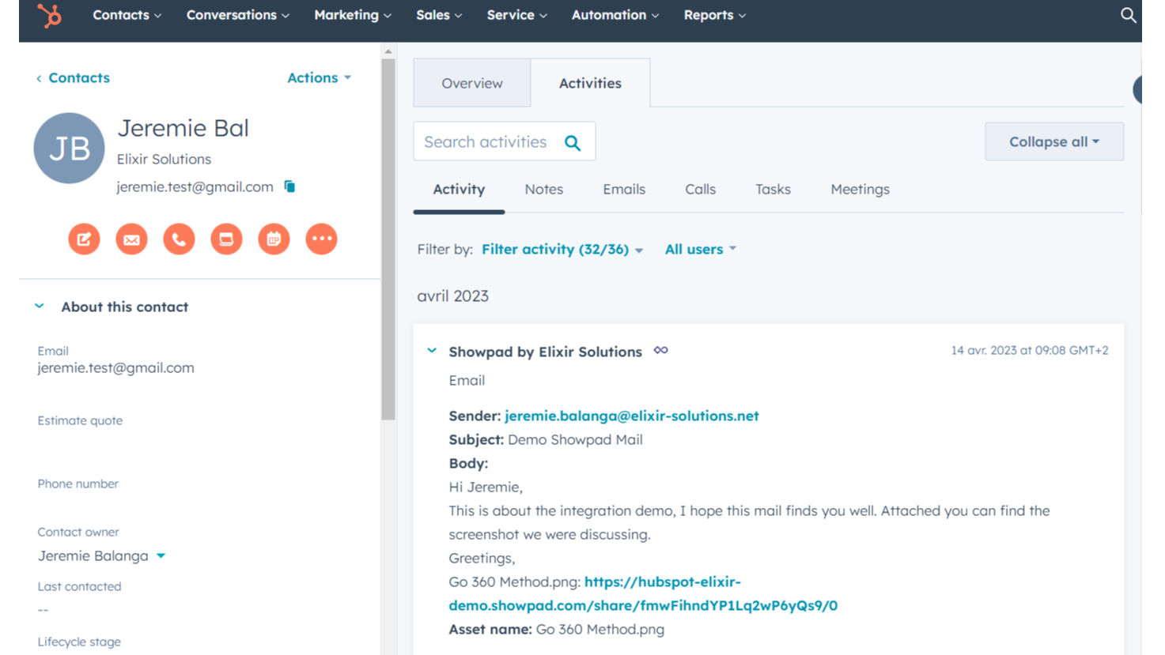Viewport: 1165px width, 655px height.
Task: Log an activity using the task icon
Action: coord(226,239)
